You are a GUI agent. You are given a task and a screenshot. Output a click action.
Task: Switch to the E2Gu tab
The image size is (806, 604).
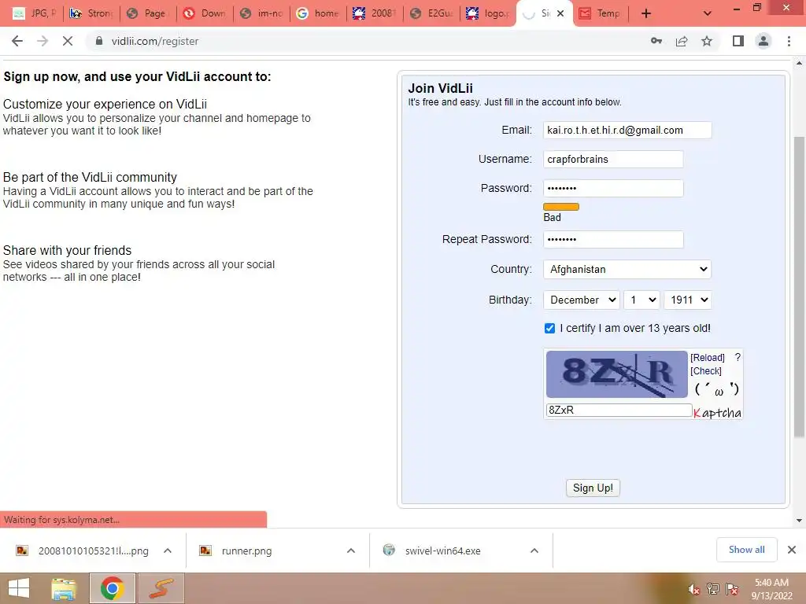click(431, 13)
